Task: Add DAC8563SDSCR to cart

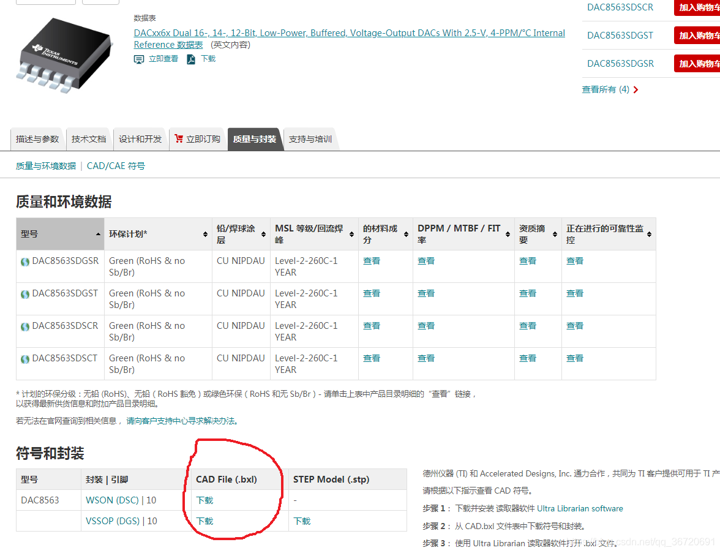Action: tap(697, 7)
